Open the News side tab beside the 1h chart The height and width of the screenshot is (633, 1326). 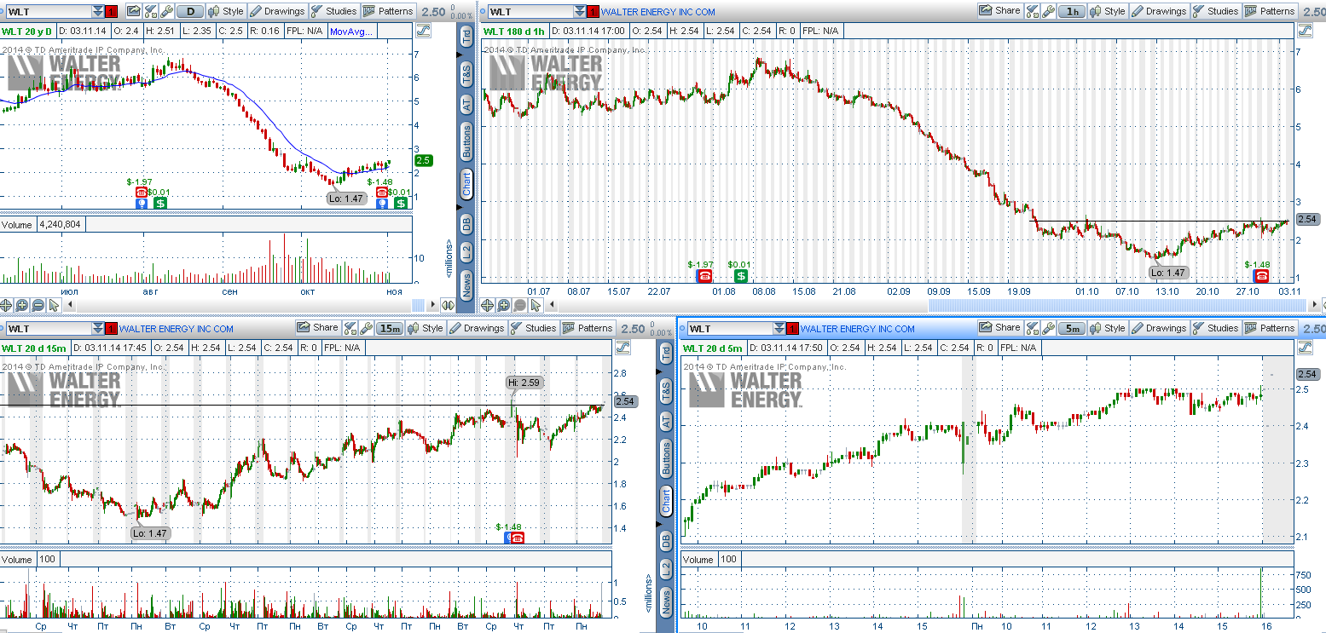click(x=466, y=285)
